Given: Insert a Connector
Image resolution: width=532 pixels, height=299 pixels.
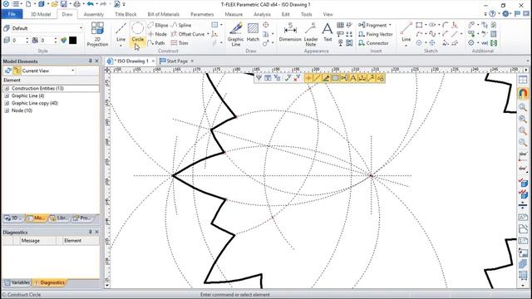Looking at the screenshot, I should tap(373, 43).
